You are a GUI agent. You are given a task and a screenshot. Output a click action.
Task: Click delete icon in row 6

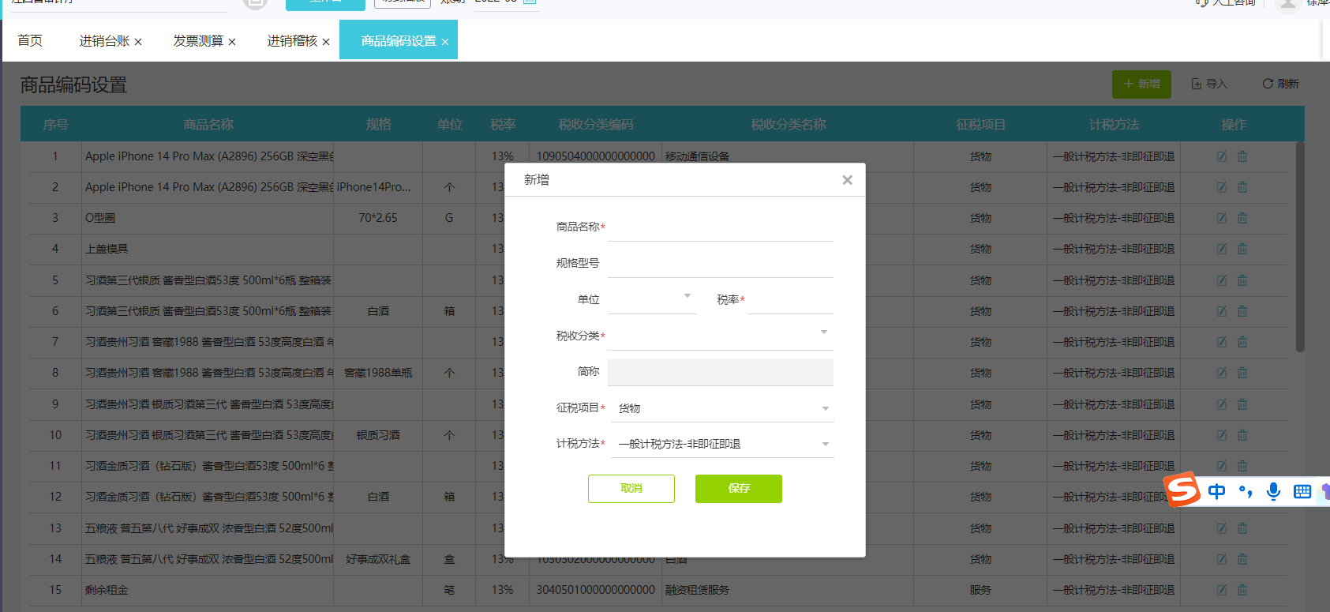[1242, 311]
